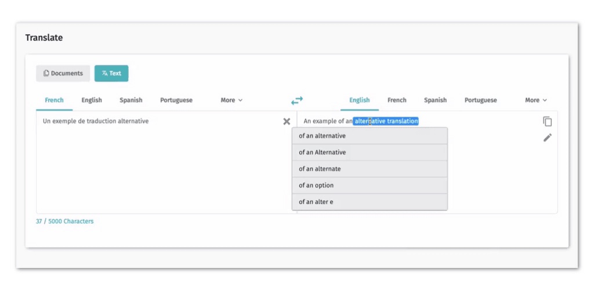594x290 pixels.
Task: Pick suggestion 'of an alter e'
Action: point(370,202)
